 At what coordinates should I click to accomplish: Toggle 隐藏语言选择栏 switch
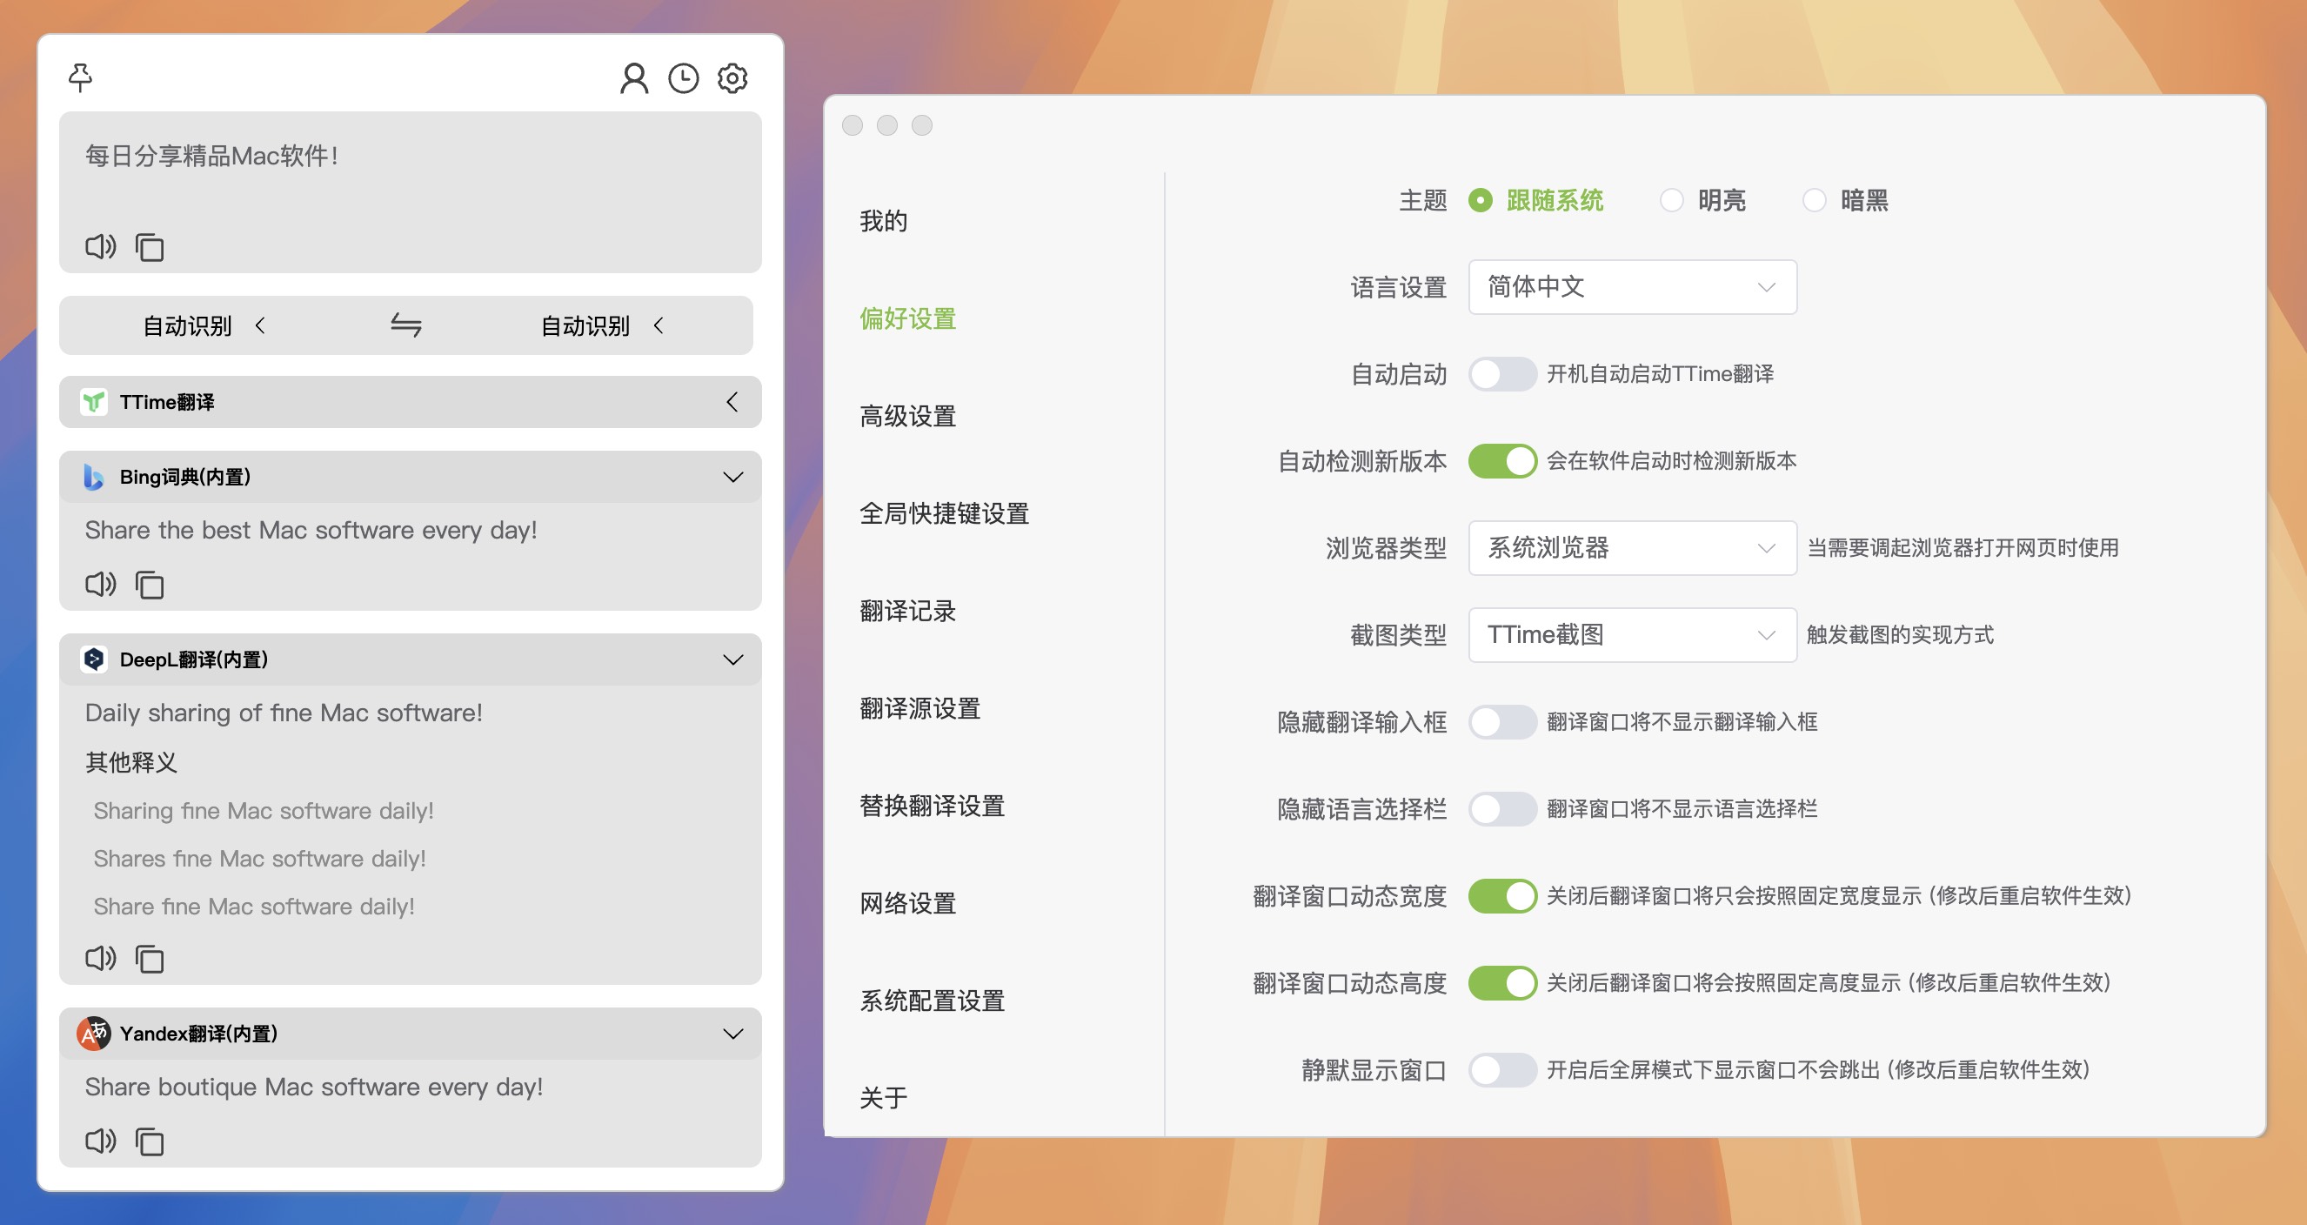pyautogui.click(x=1501, y=808)
